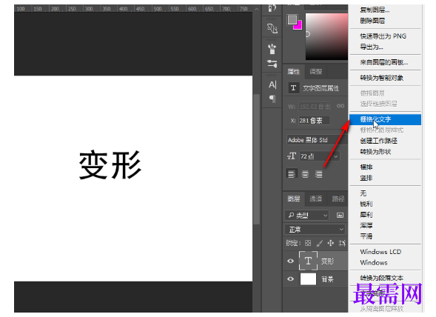
Task: Open the 72点 font size dropdown
Action: [335, 156]
